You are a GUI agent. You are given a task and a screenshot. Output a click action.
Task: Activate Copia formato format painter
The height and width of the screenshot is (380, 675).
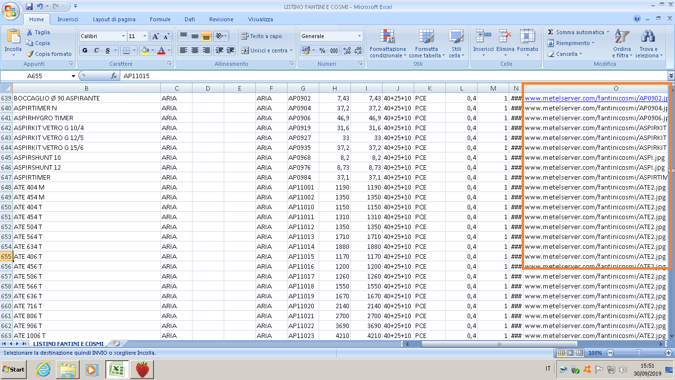click(49, 54)
